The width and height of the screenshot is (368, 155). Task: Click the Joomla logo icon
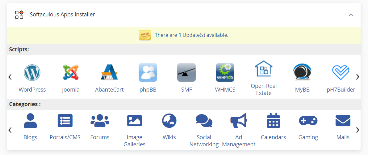tap(71, 72)
